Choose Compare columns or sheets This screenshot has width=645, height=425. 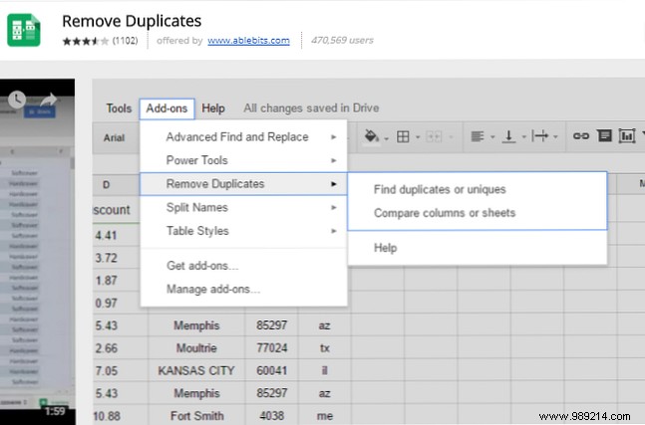(x=478, y=213)
